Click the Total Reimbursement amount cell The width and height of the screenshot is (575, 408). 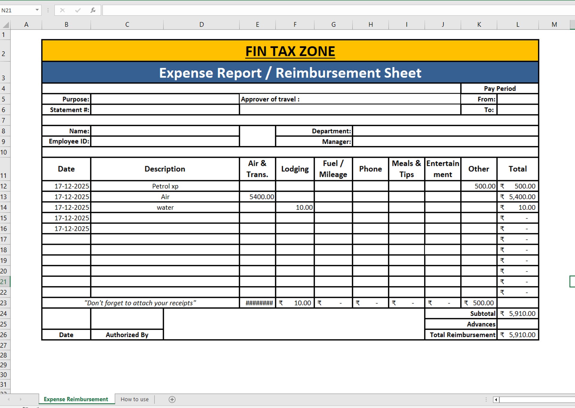tap(517, 335)
